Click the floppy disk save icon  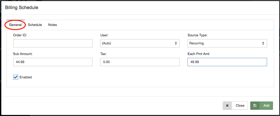[255, 106]
